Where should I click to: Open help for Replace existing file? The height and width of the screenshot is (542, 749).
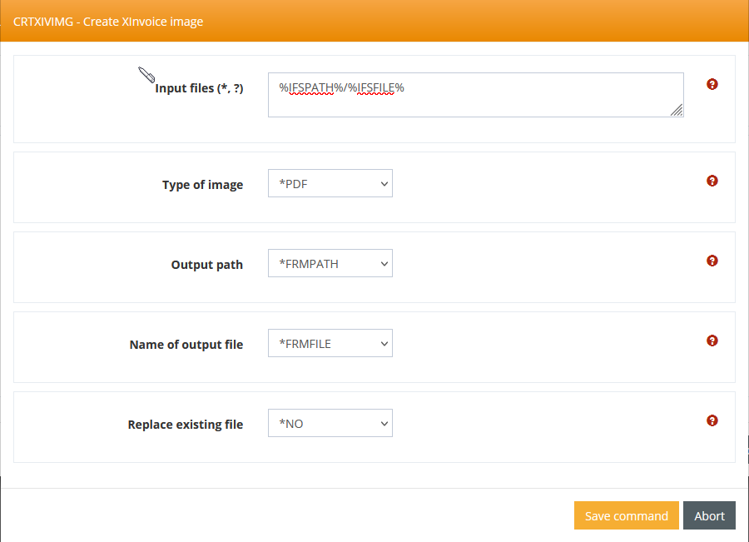pos(712,420)
